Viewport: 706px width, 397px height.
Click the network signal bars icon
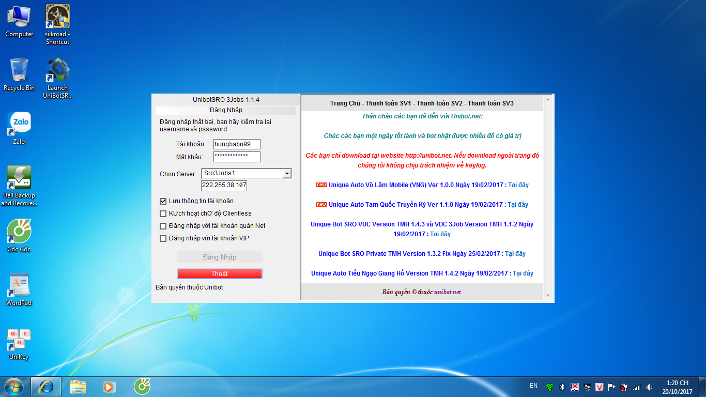[x=637, y=387]
